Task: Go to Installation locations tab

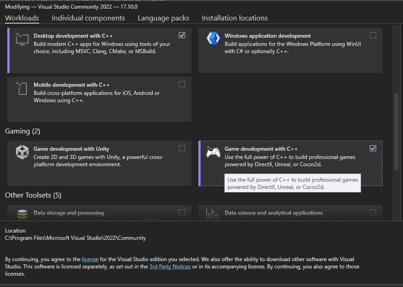Action: coord(235,18)
